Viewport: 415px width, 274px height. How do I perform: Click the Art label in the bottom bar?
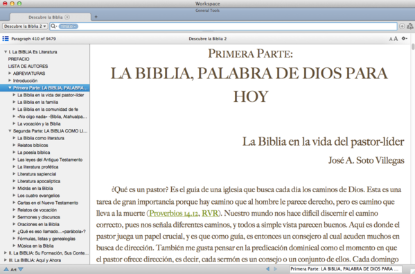pos(13,270)
